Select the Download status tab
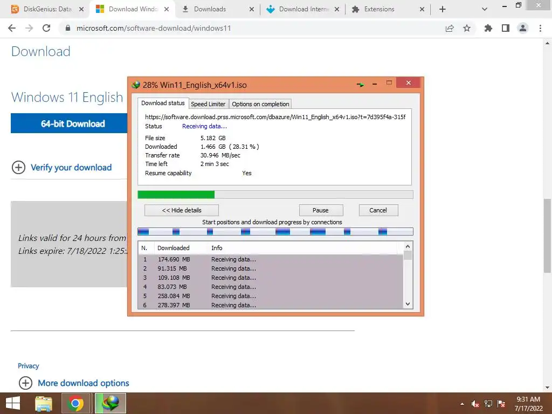Image resolution: width=552 pixels, height=414 pixels. point(163,103)
